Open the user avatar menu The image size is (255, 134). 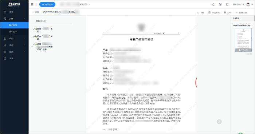click(249, 4)
